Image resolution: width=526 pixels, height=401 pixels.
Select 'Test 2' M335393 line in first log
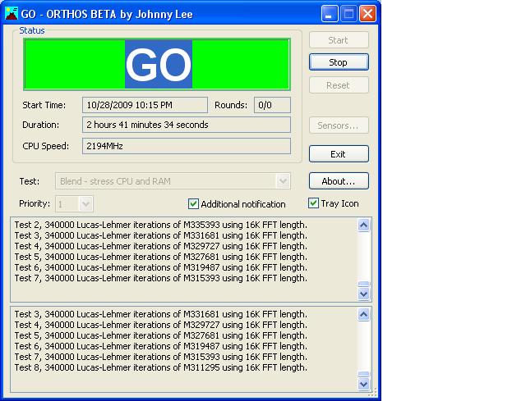tap(161, 225)
